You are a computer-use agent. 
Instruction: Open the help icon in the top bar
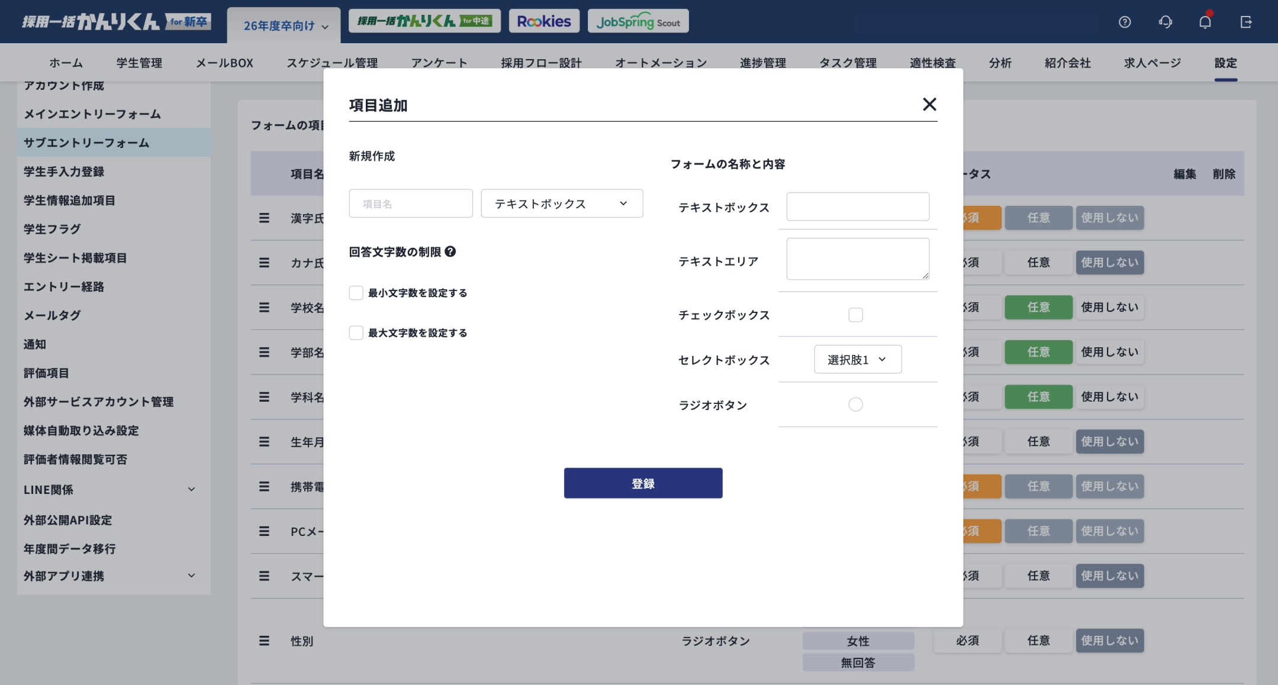1125,21
